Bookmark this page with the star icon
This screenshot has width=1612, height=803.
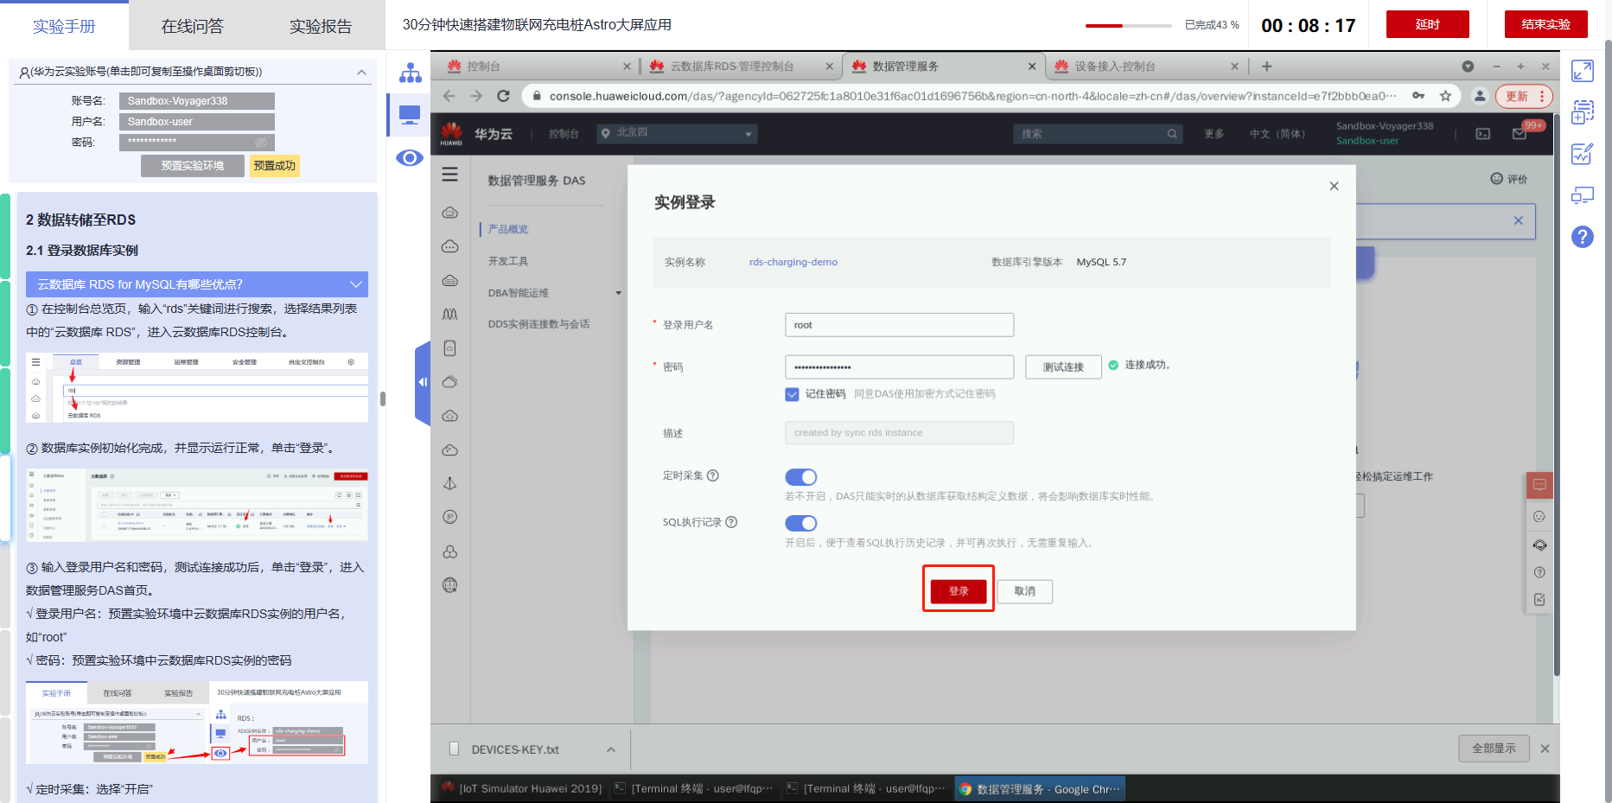pyautogui.click(x=1445, y=96)
